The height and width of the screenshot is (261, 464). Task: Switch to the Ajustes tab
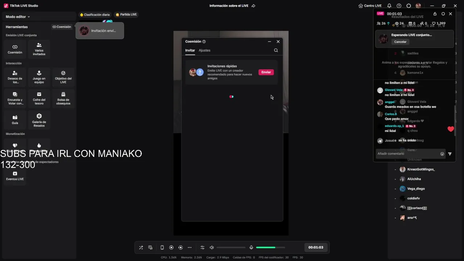click(204, 50)
